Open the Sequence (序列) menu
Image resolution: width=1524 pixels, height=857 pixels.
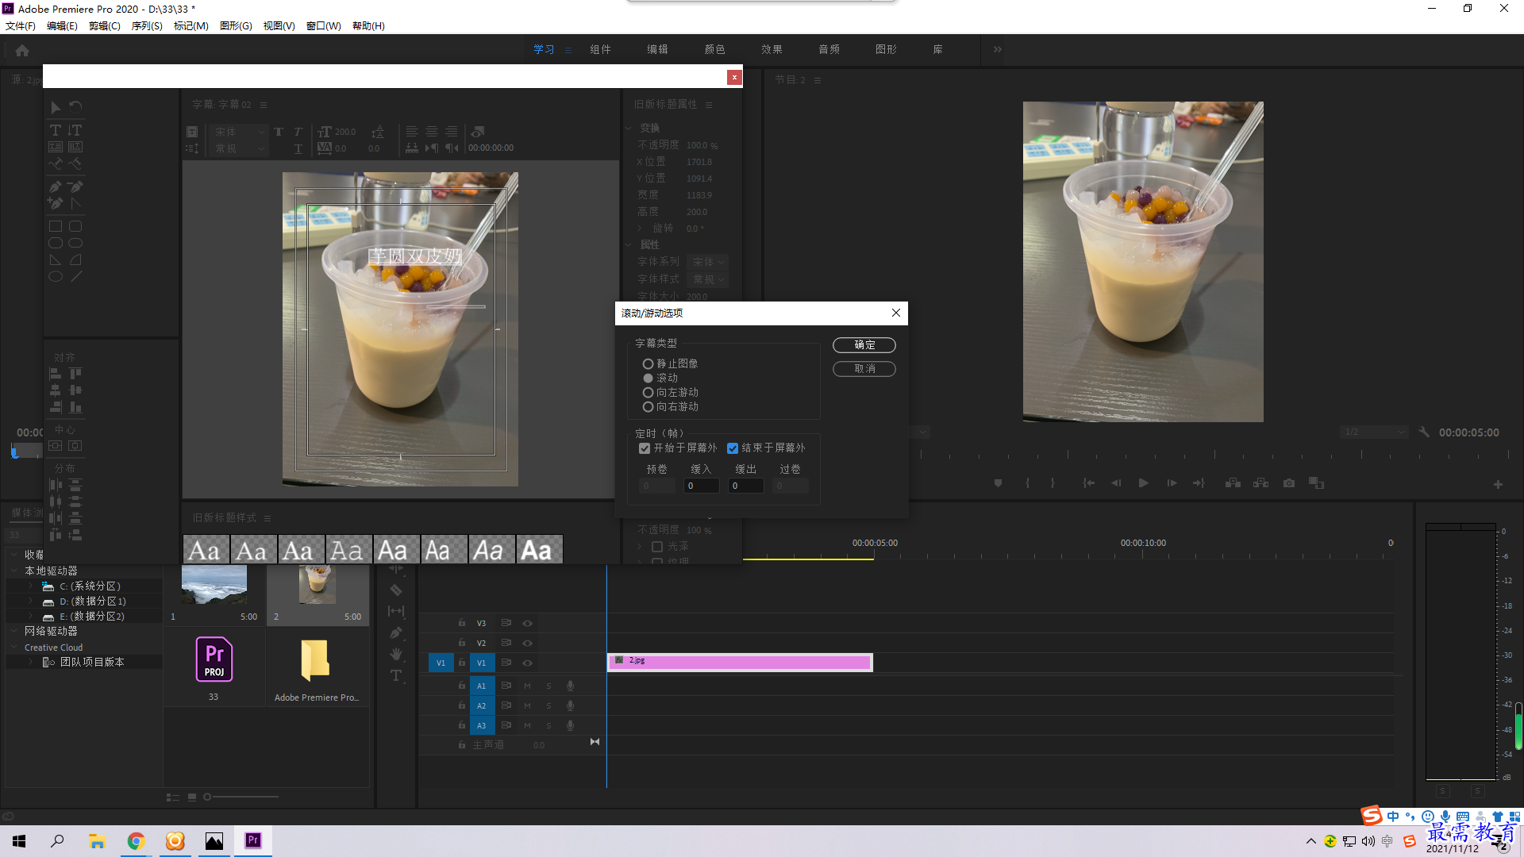147,26
